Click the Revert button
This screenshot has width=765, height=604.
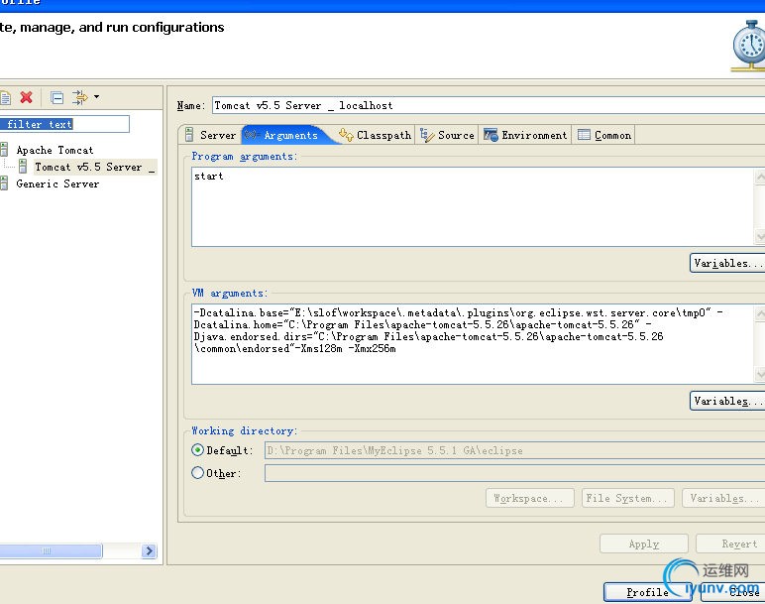(x=730, y=544)
